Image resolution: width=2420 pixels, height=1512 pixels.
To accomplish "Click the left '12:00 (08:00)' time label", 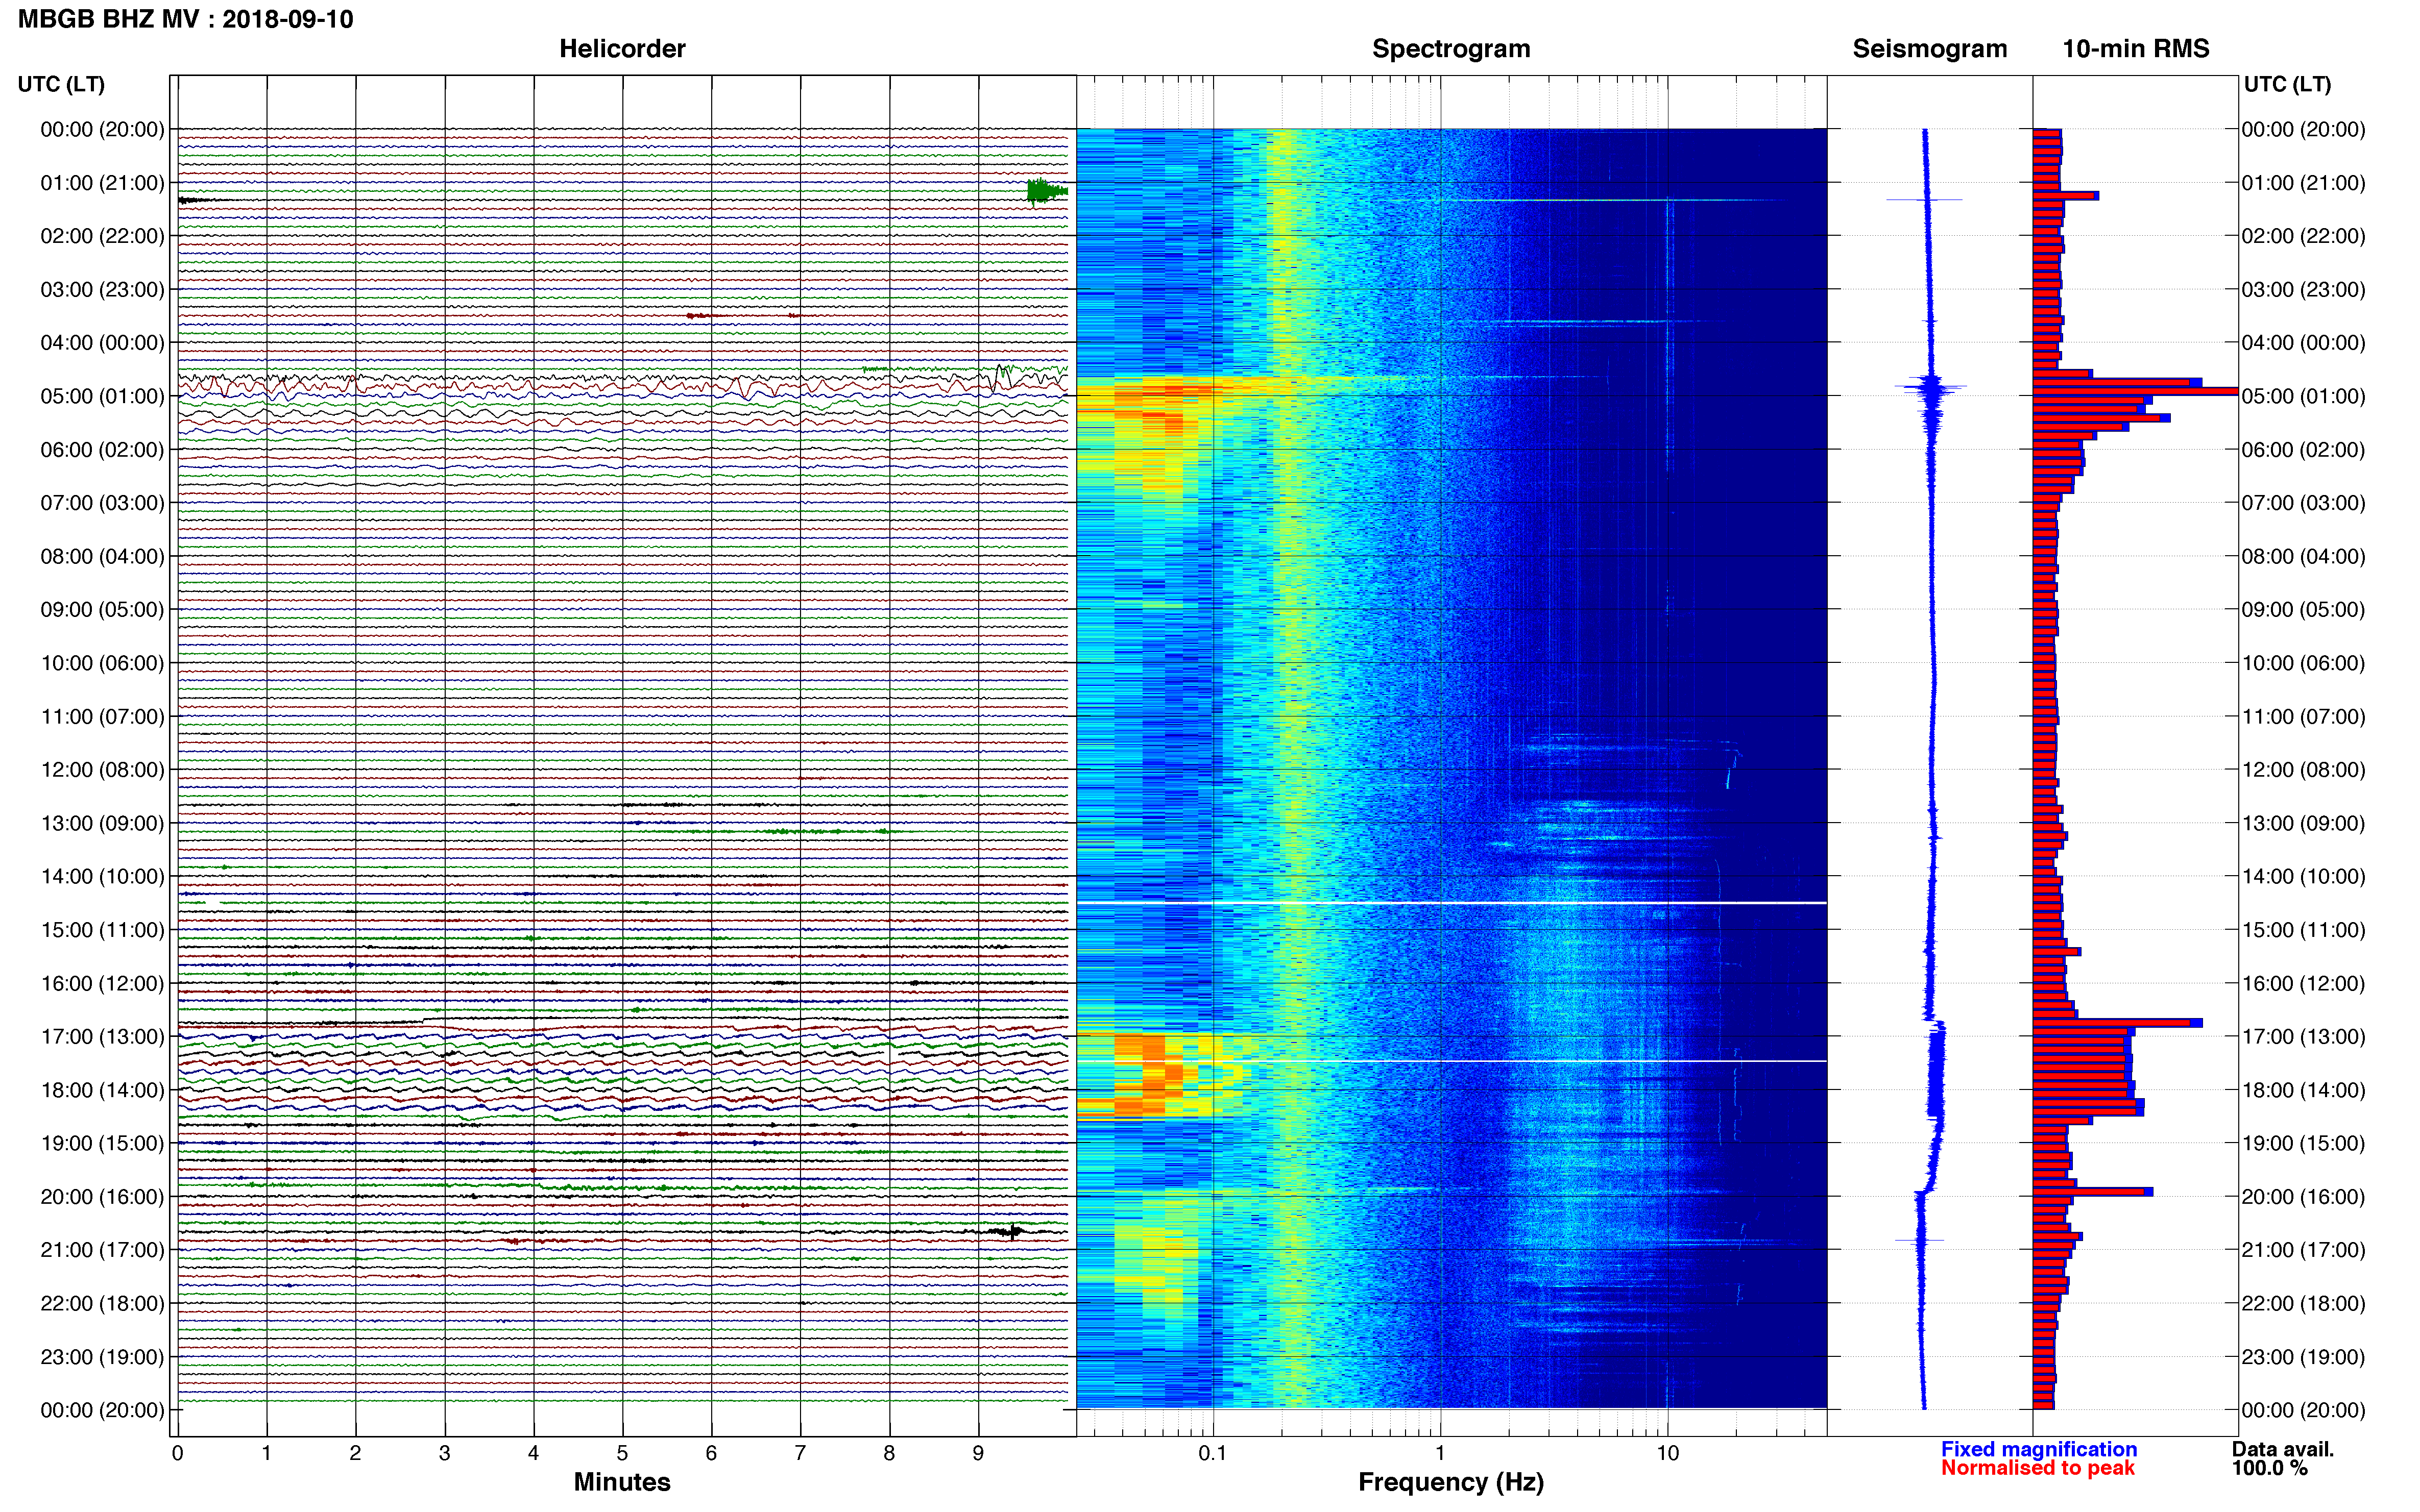I will [102, 770].
